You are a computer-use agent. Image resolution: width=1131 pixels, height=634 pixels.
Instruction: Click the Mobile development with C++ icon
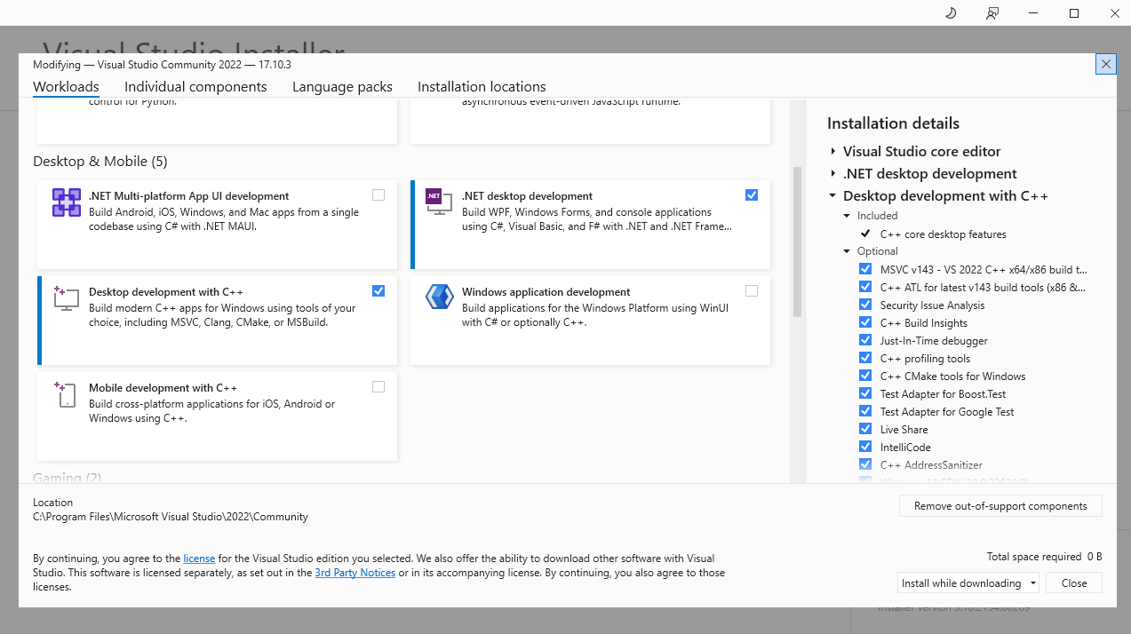[x=66, y=394]
